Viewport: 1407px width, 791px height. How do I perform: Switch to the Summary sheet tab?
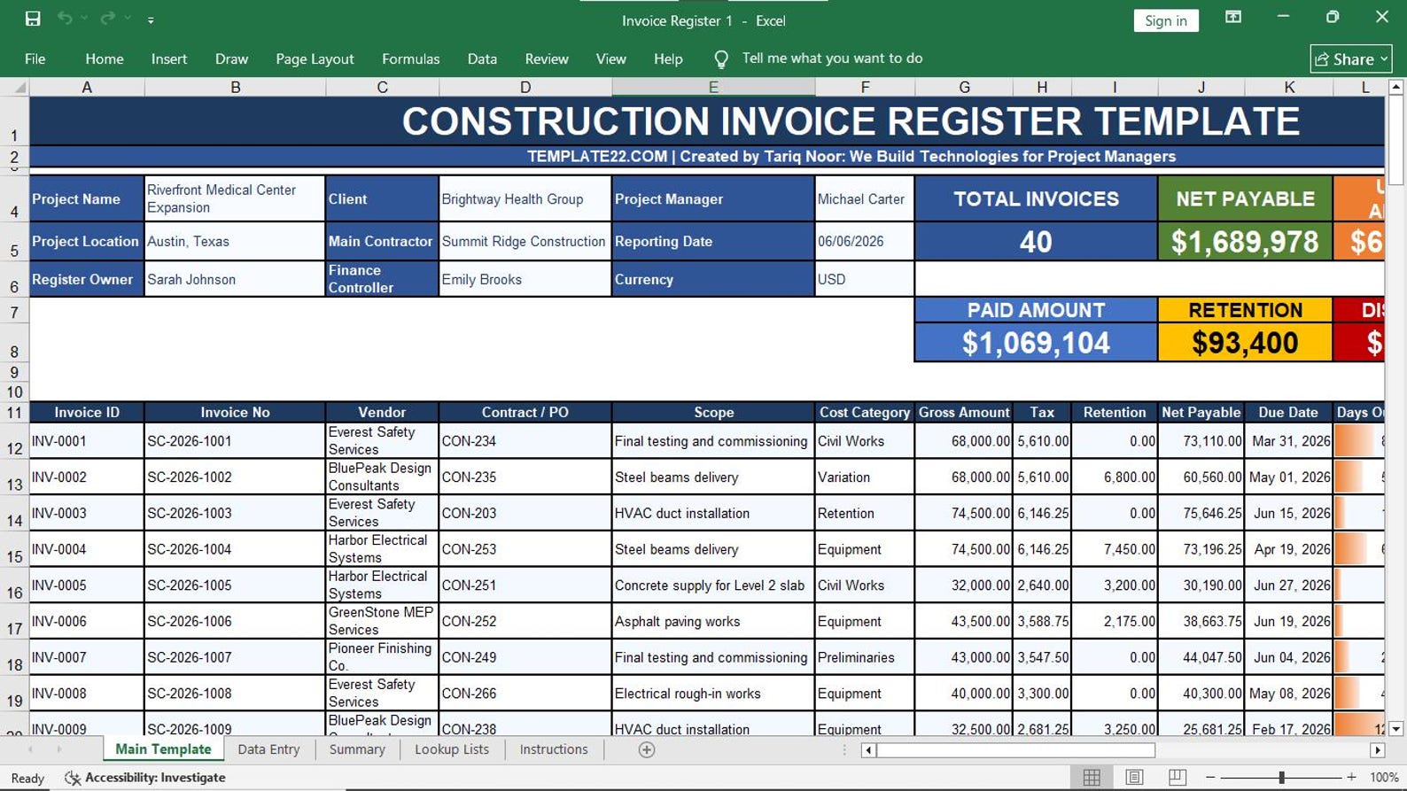(357, 749)
